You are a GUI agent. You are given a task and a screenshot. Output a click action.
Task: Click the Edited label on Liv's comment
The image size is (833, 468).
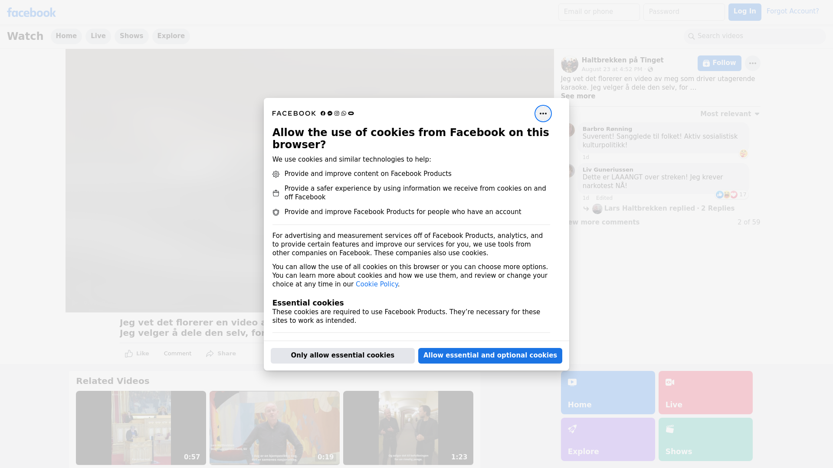(x=604, y=198)
